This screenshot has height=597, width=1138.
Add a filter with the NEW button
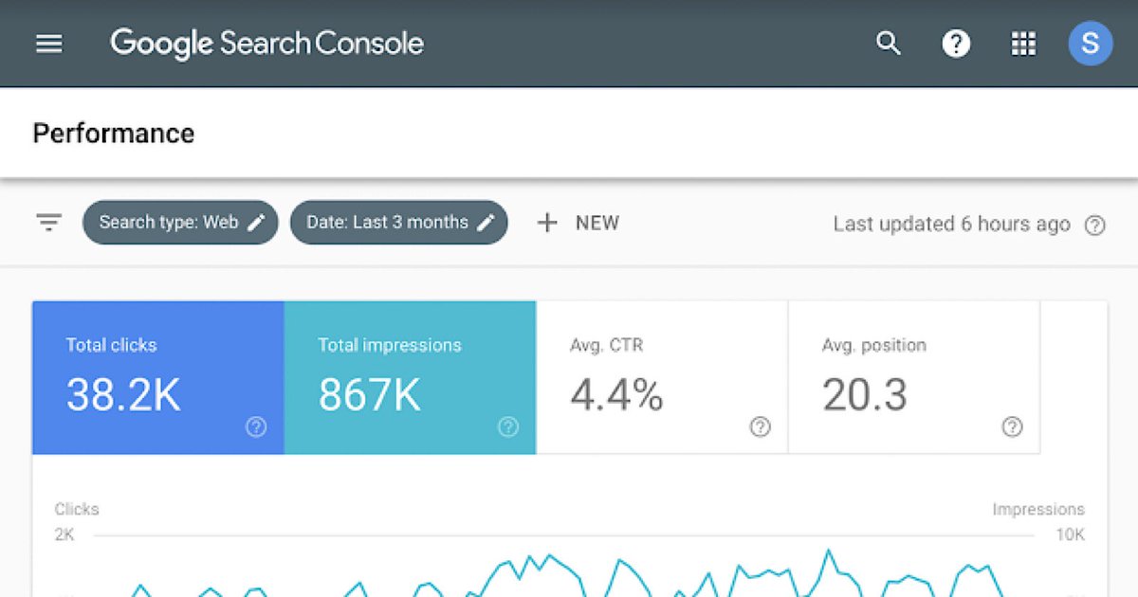(x=578, y=222)
